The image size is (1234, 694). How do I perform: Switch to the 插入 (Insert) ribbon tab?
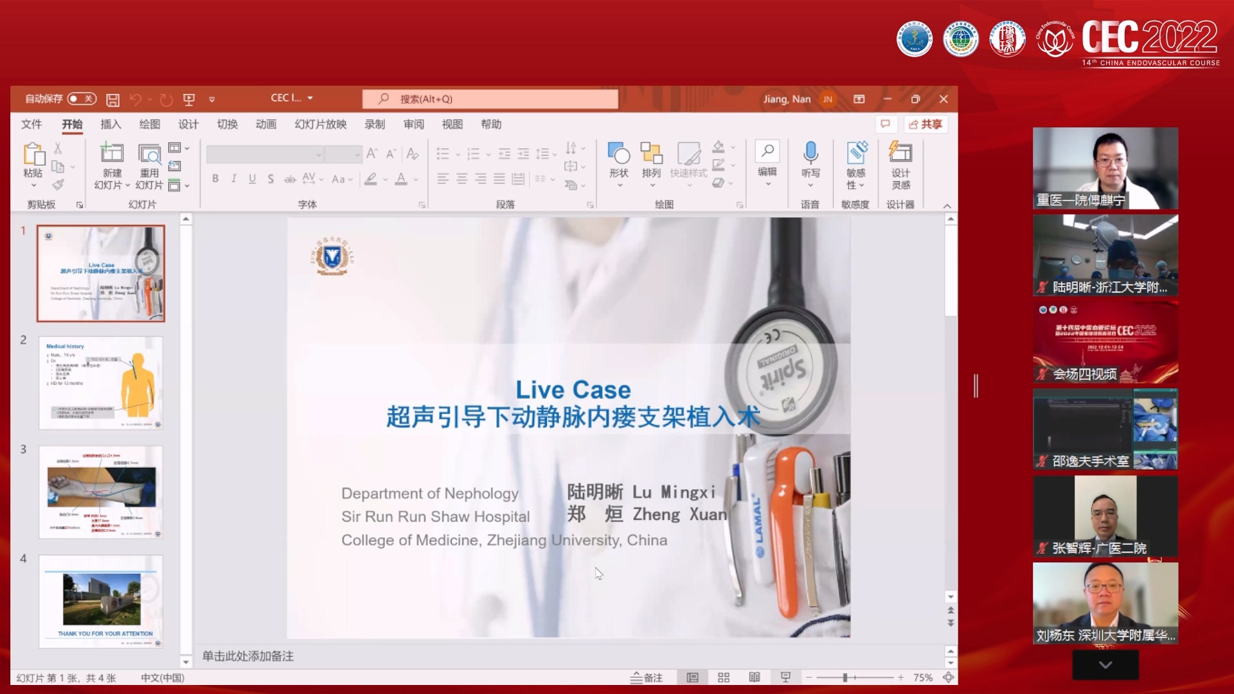point(111,124)
